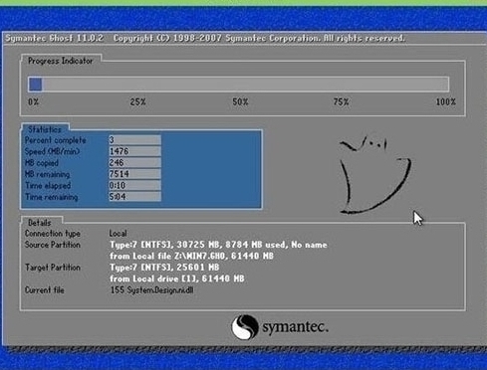Click the Percent complete value field
This screenshot has height=370, width=487.
[x=134, y=140]
